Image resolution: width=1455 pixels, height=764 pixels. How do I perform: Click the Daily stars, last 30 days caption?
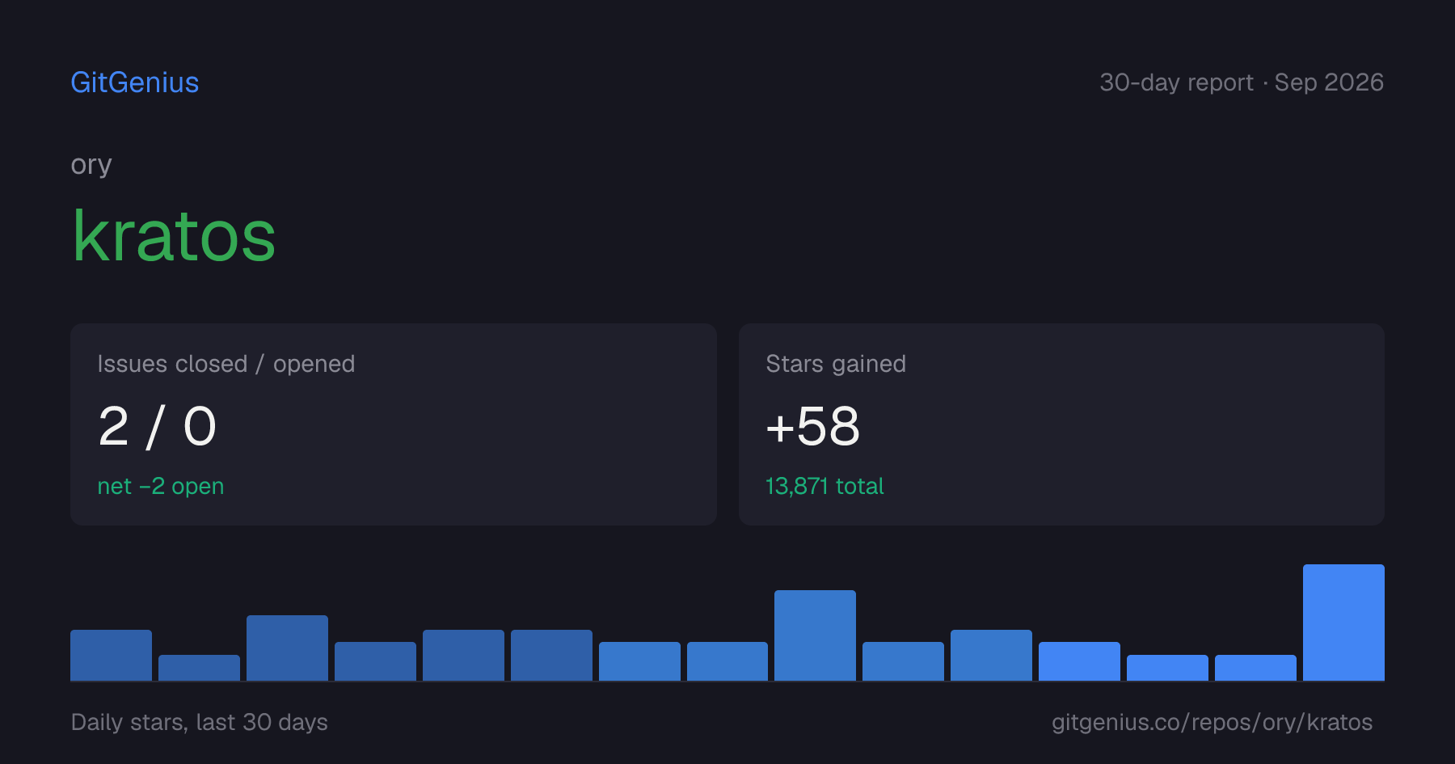[x=200, y=722]
